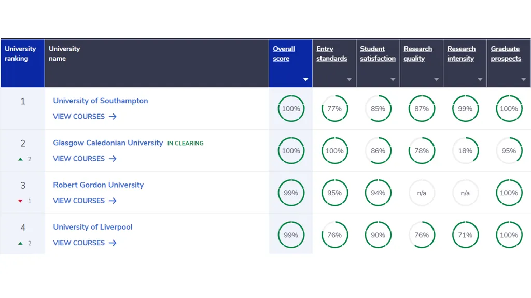This screenshot has height=298, width=531.
Task: View courses for University of Liverpool
Action: 85,243
